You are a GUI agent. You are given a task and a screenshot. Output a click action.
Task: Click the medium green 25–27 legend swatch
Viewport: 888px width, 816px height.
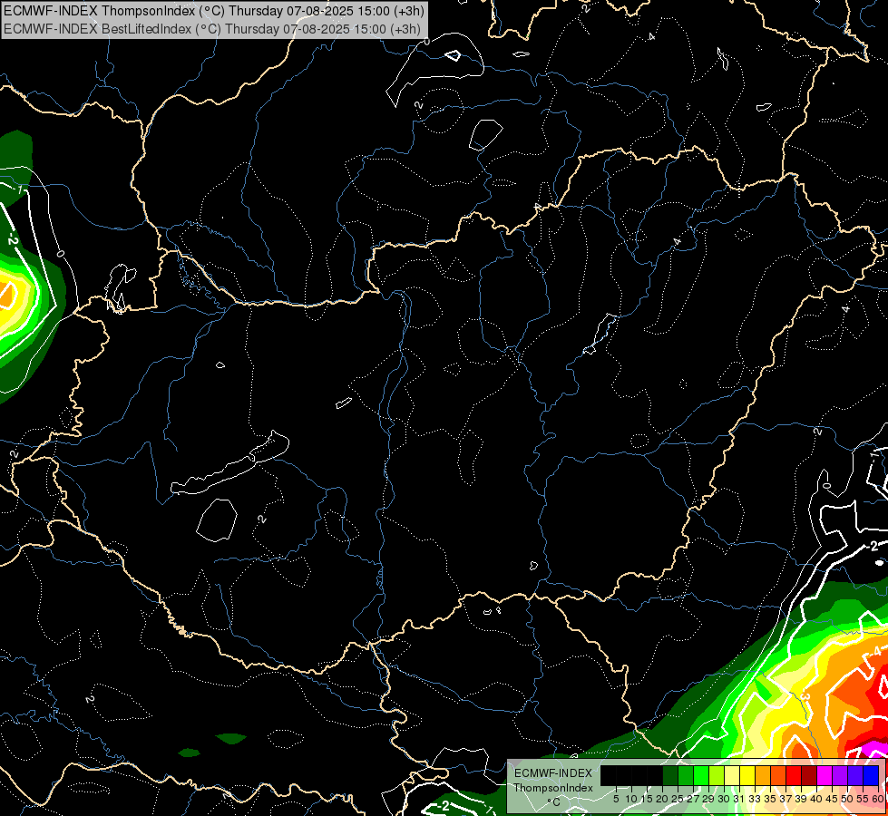[685, 776]
